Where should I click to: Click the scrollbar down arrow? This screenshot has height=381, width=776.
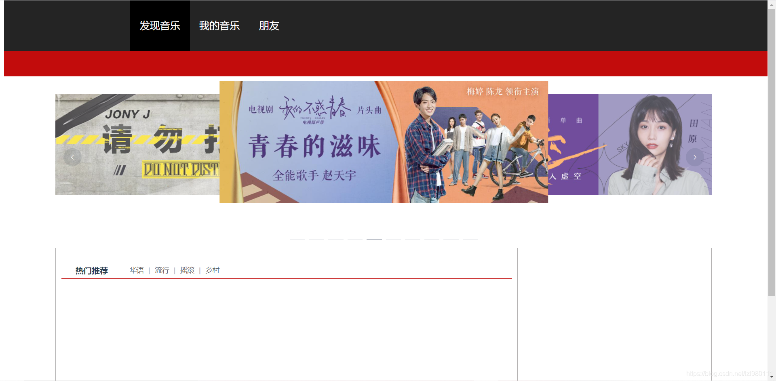(772, 377)
